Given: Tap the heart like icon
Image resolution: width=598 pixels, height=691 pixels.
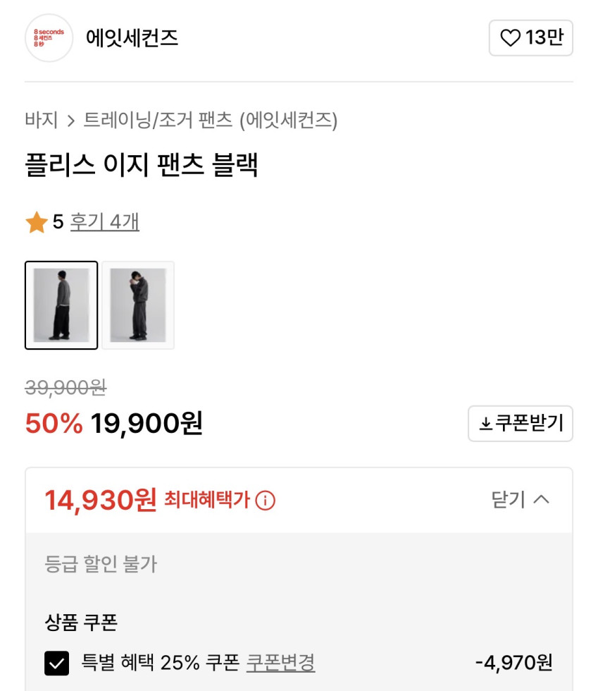Looking at the screenshot, I should 510,38.
